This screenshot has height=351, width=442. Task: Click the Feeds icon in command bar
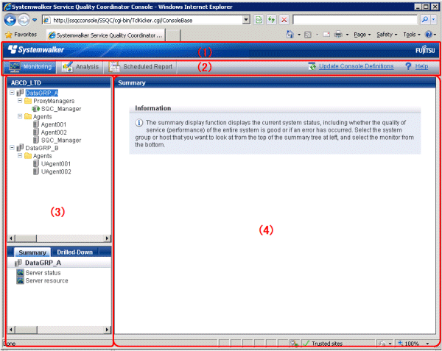click(308, 35)
